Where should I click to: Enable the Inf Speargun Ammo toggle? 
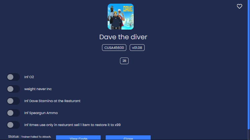click(x=13, y=113)
